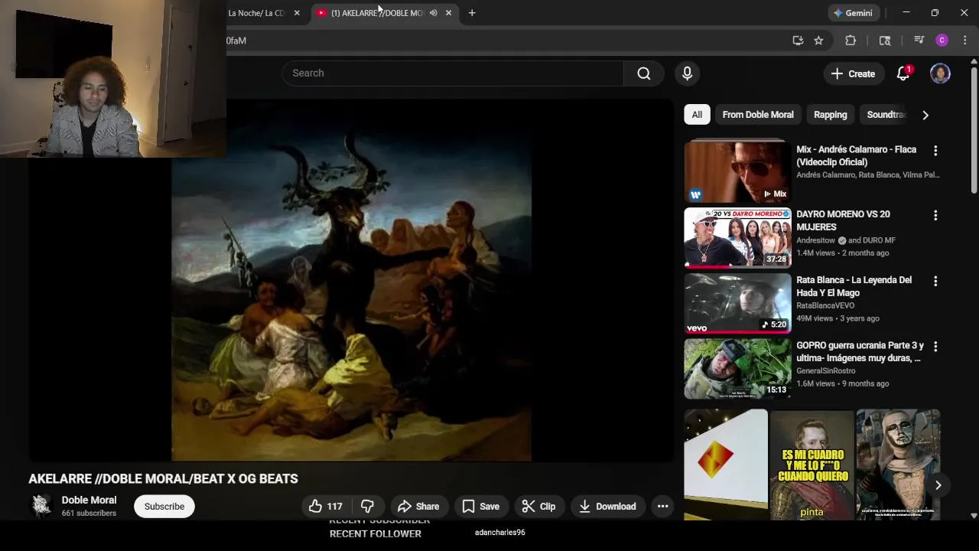Image resolution: width=979 pixels, height=551 pixels.
Task: Close the AKELARRE tab
Action: tap(449, 13)
